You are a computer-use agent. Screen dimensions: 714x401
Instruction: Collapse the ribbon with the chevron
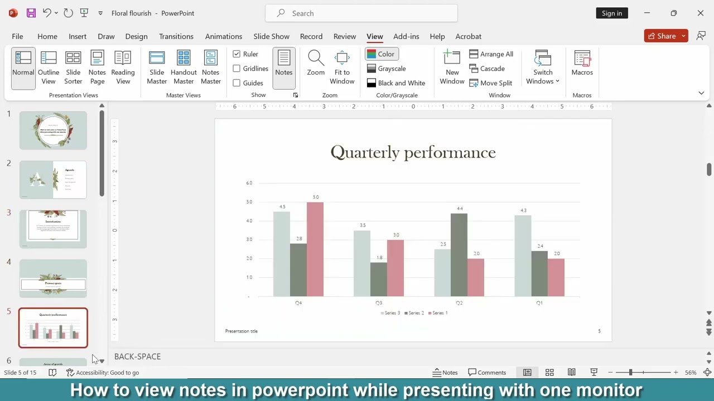(x=701, y=93)
